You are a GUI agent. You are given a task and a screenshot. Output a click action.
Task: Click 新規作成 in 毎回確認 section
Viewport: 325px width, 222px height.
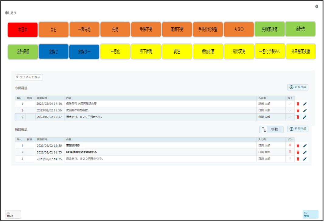pos(298,129)
